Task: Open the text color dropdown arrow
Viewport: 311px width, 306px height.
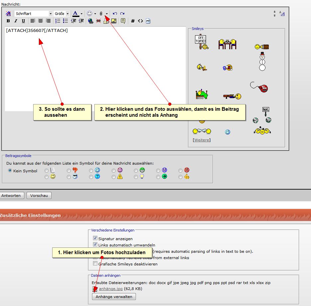Action: point(81,14)
